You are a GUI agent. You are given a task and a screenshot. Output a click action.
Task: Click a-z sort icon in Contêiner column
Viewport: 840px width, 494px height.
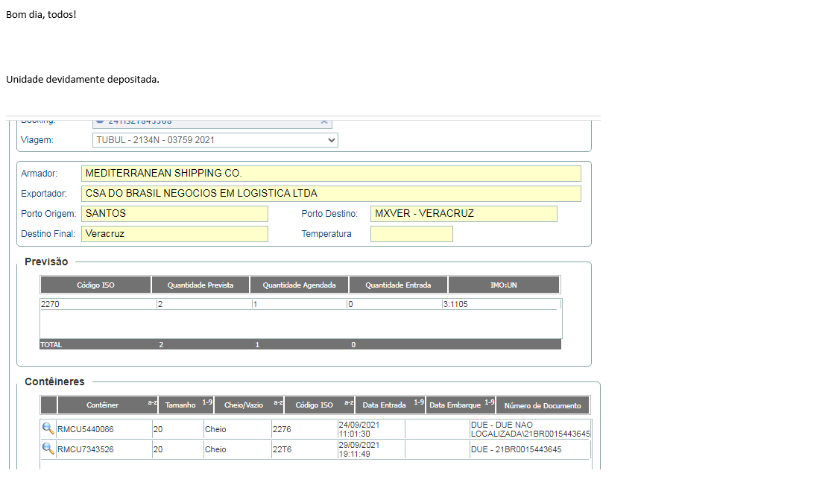point(152,403)
